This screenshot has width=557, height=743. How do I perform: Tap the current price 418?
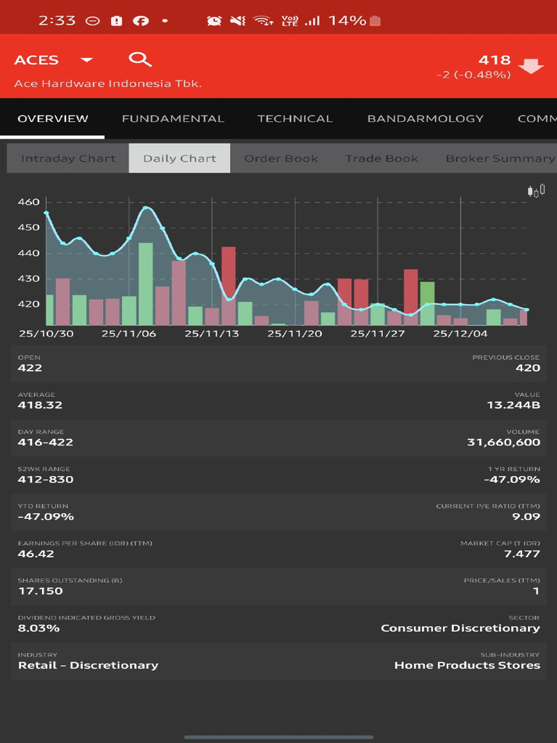[x=495, y=59]
